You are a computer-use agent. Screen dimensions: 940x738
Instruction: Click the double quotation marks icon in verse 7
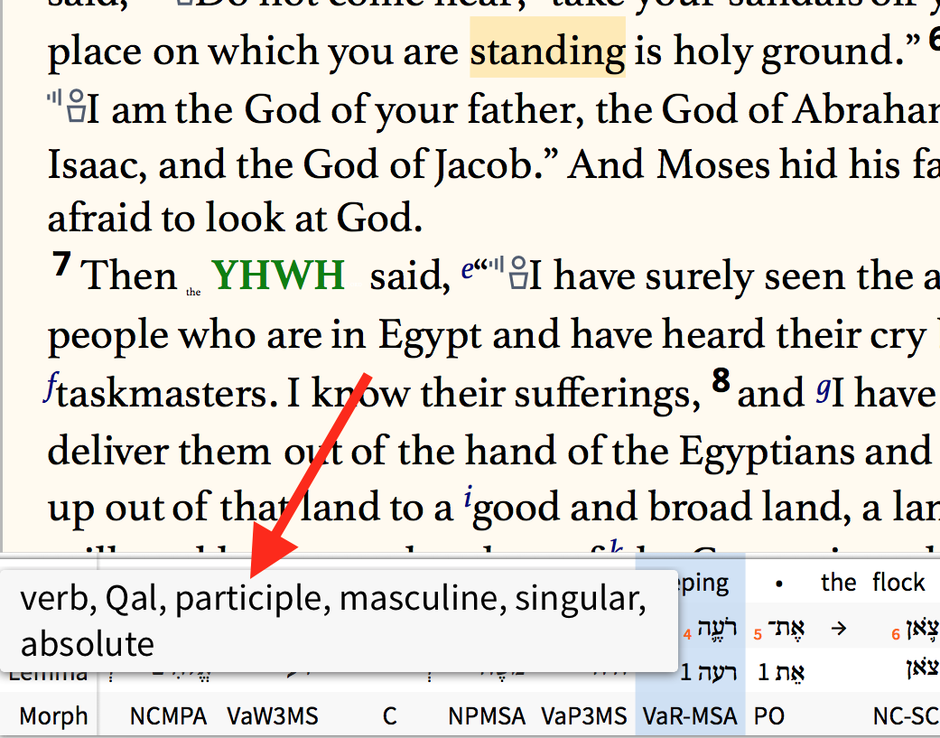click(480, 263)
